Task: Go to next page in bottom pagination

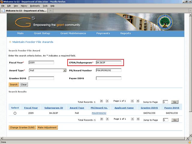Action: click(132, 119)
